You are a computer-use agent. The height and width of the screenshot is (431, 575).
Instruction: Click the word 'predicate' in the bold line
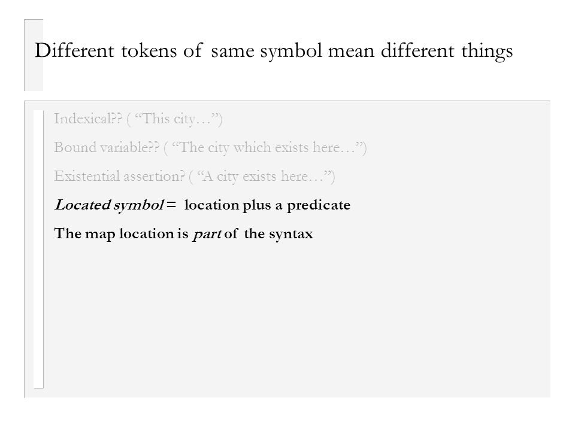(319, 205)
